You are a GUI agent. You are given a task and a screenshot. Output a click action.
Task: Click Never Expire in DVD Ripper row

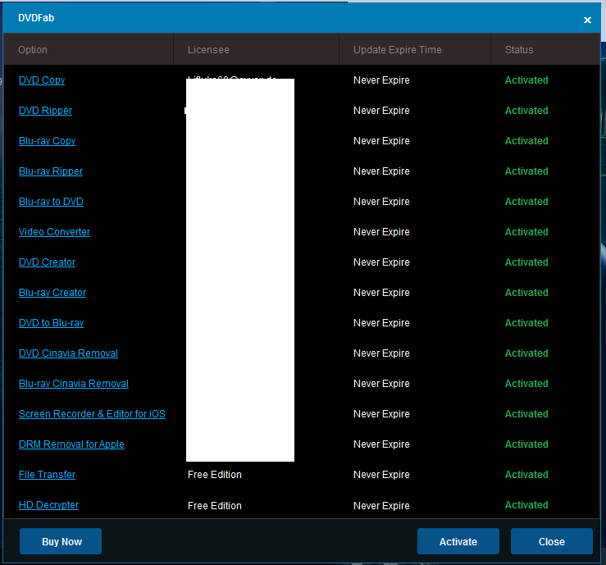pyautogui.click(x=381, y=111)
